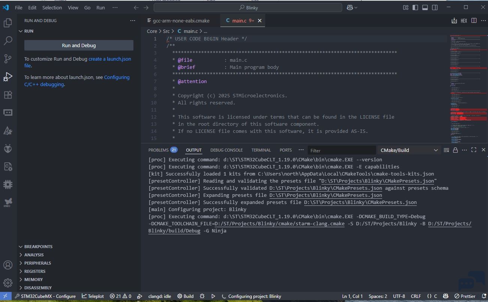Open the Copilot dropdown arrow in the title bar
The height and width of the screenshot is (302, 488).
(x=356, y=7)
